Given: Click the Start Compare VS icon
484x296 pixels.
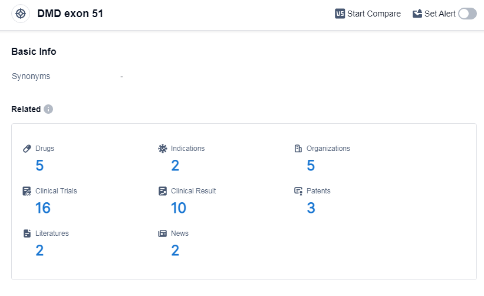Looking at the screenshot, I should 340,14.
